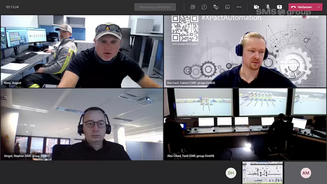Select Abu-Obed, Farid video tile
Viewport: 327px width, 184px height.
(x=245, y=124)
